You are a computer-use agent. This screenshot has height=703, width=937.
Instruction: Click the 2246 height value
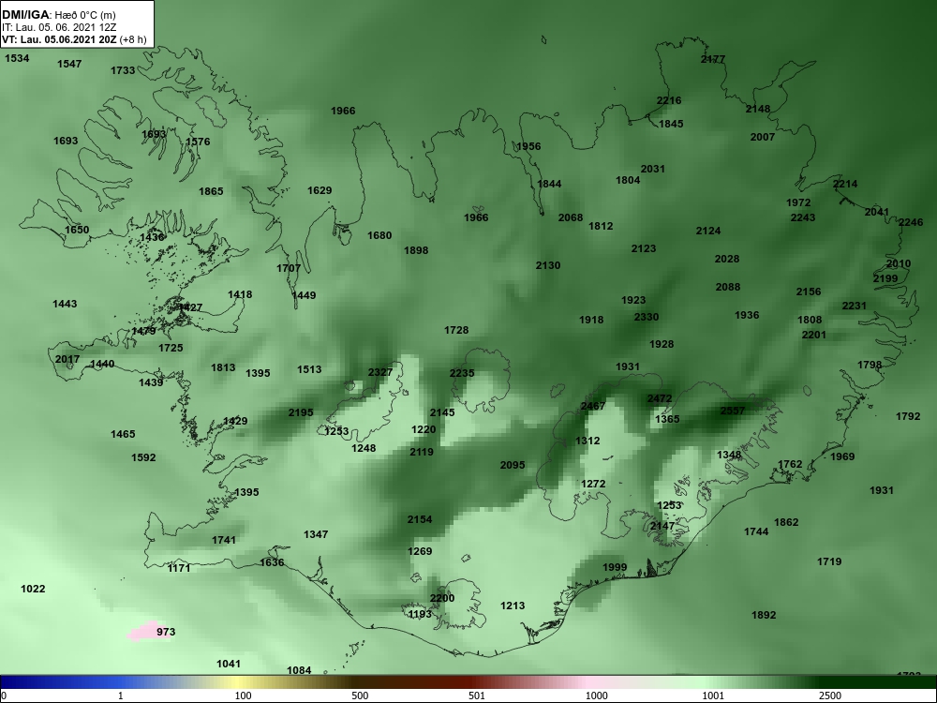(x=911, y=222)
